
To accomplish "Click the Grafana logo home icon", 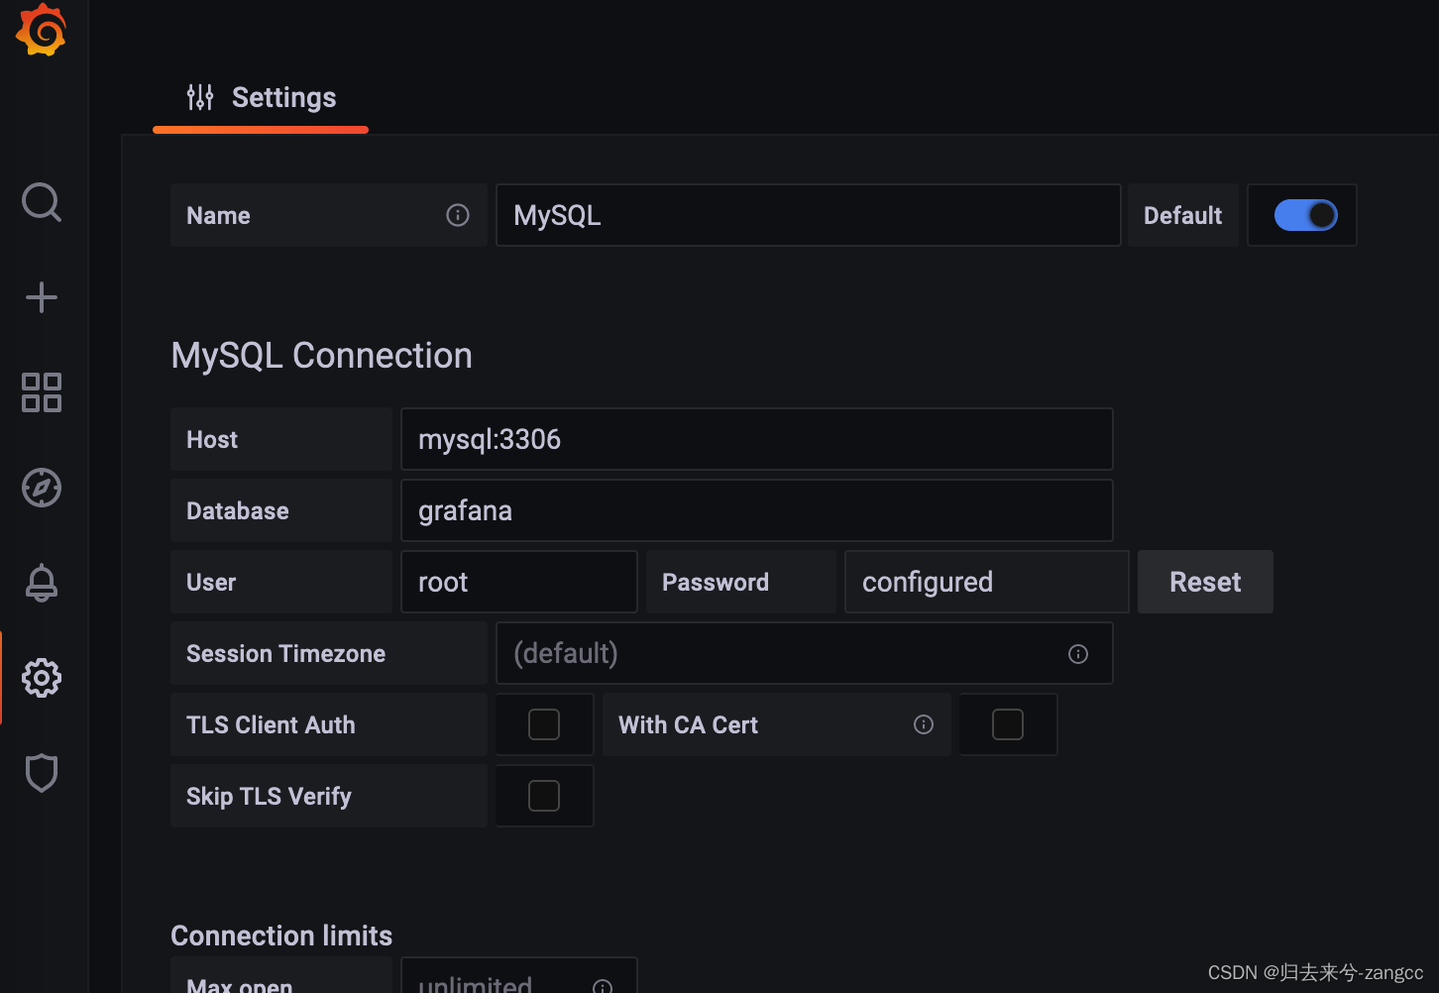I will click(41, 30).
